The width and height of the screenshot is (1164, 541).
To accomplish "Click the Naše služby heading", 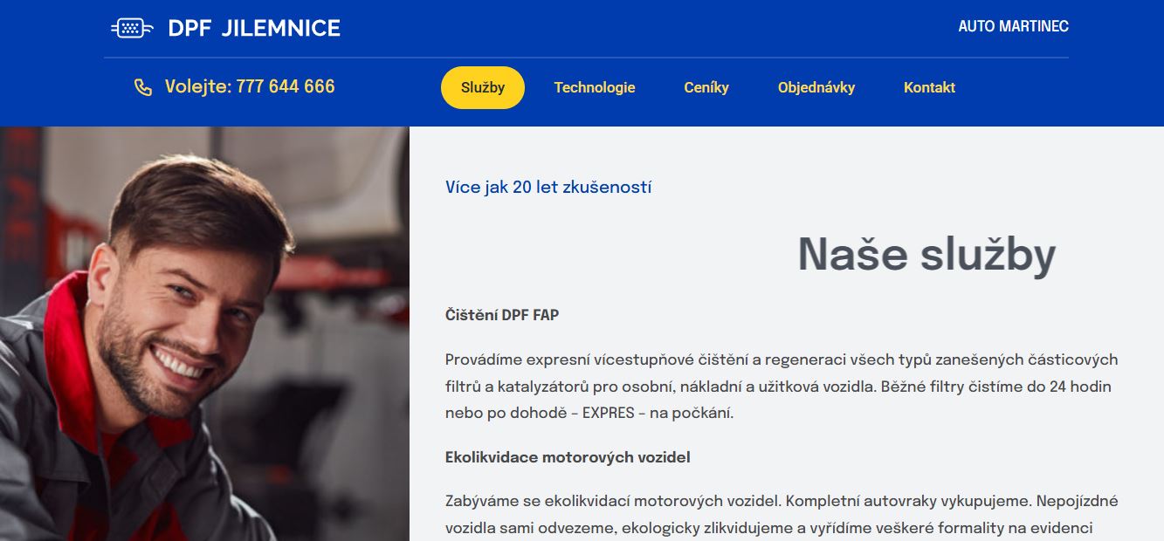I will 926,255.
